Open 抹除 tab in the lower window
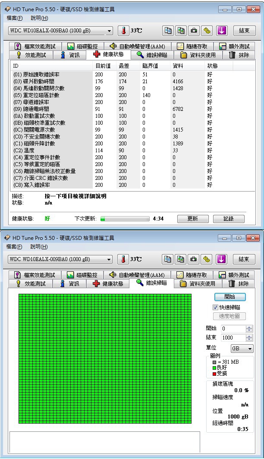 tap(239, 284)
